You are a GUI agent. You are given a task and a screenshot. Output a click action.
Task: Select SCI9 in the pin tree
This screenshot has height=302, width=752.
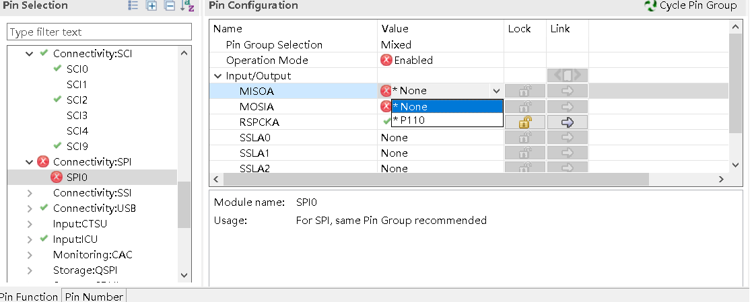click(x=77, y=146)
